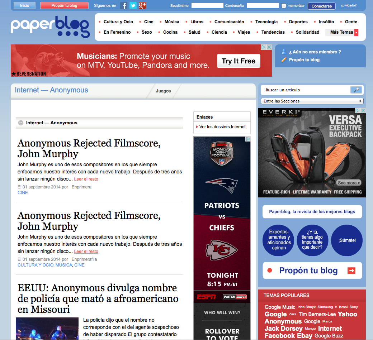Open the Cultura y Ocio menu
This screenshot has height=340, width=373.
tap(118, 22)
